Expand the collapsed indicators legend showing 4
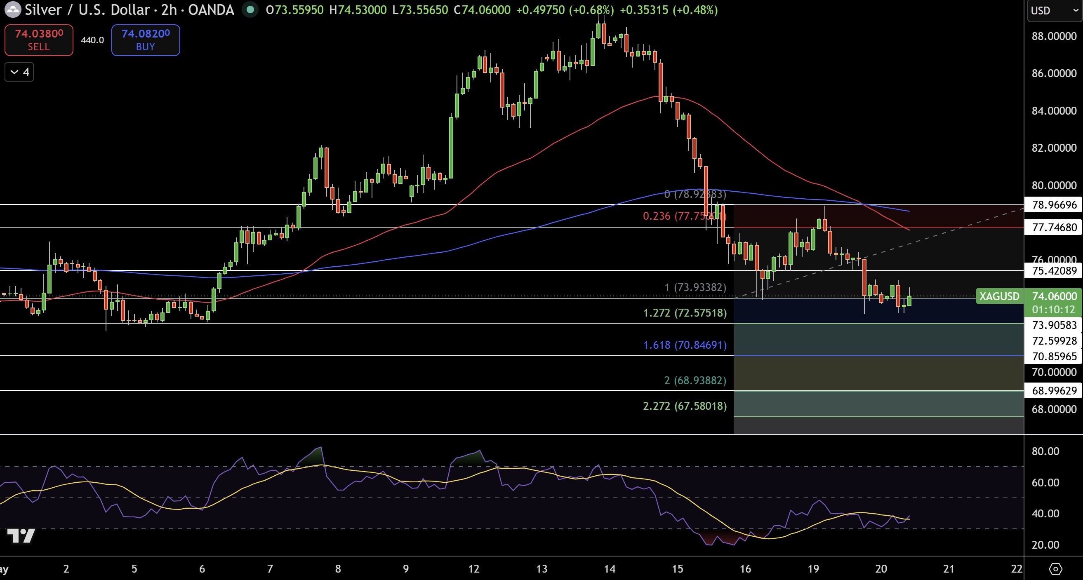The image size is (1083, 580). tap(19, 72)
